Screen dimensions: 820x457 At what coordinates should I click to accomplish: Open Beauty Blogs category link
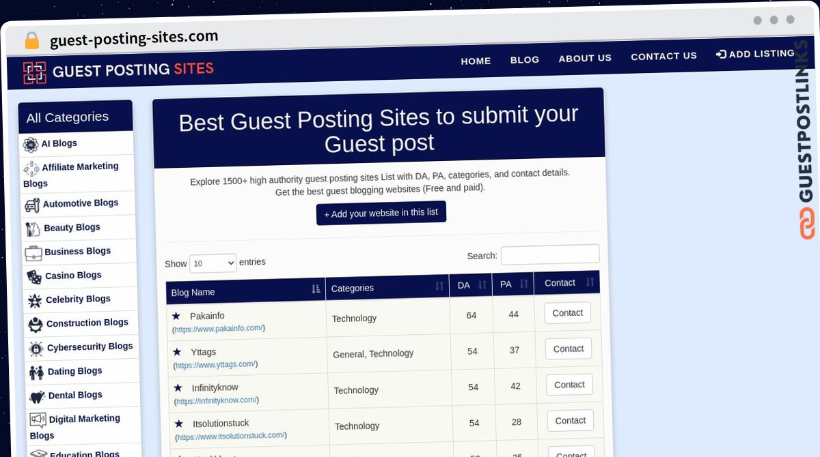(x=72, y=227)
